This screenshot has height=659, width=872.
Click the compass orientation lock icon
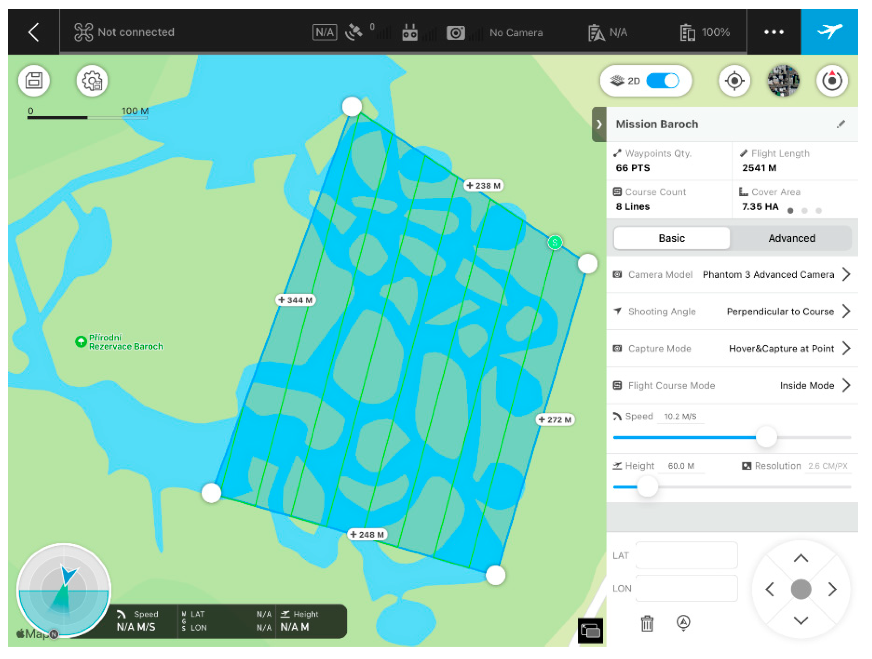coord(832,81)
